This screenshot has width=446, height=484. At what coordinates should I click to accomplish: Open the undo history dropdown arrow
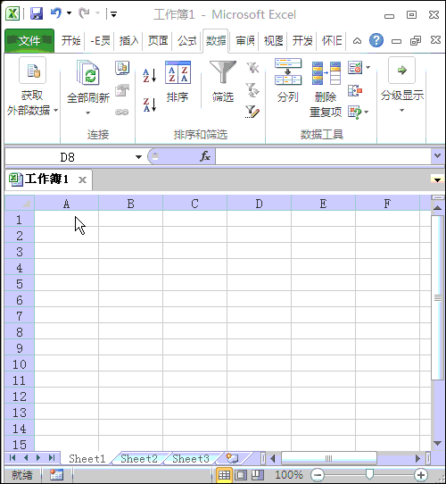(x=69, y=13)
